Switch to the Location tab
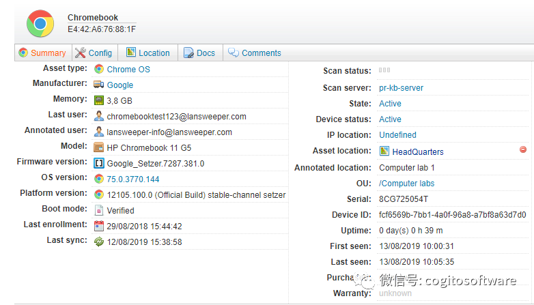The width and height of the screenshot is (534, 305). (147, 53)
